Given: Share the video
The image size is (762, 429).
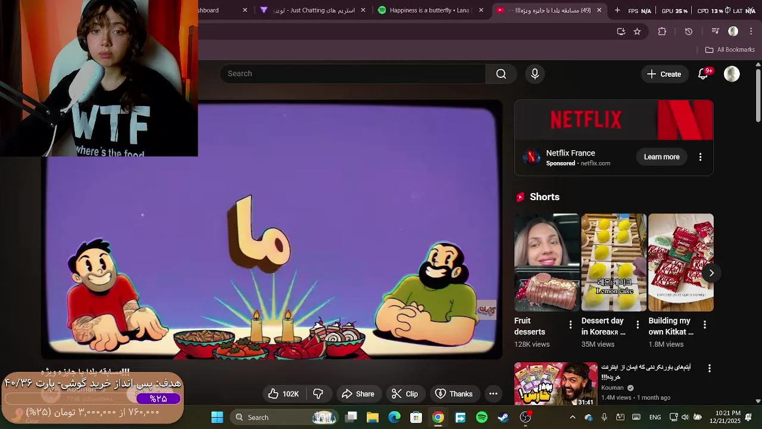Looking at the screenshot, I should (x=358, y=394).
